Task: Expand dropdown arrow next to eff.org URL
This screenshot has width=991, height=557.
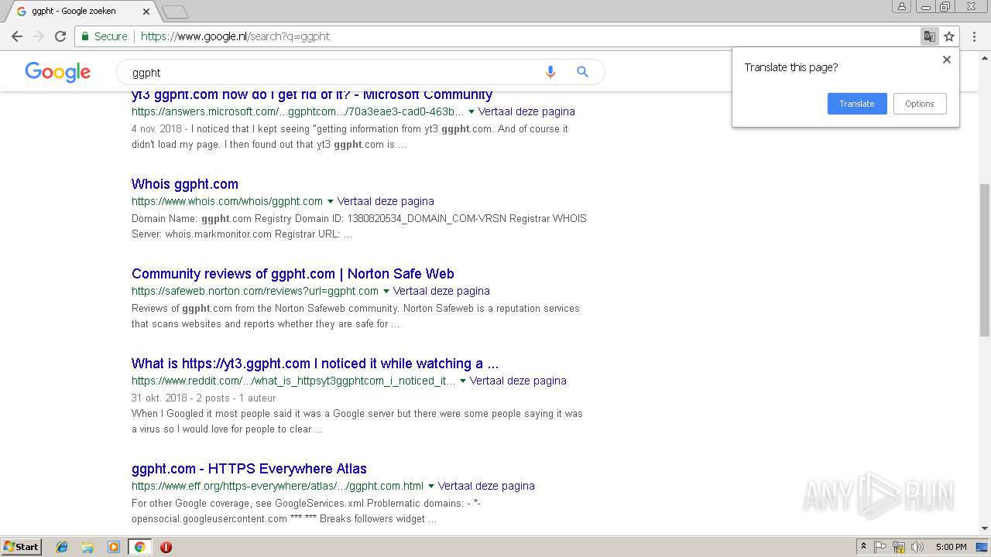Action: click(431, 486)
